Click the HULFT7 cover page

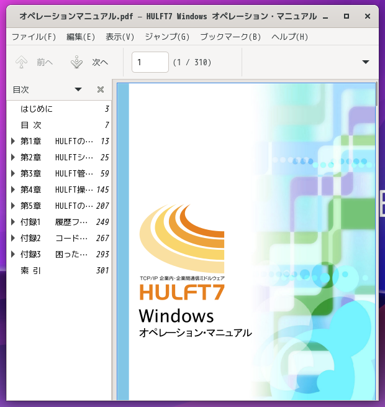(246, 241)
